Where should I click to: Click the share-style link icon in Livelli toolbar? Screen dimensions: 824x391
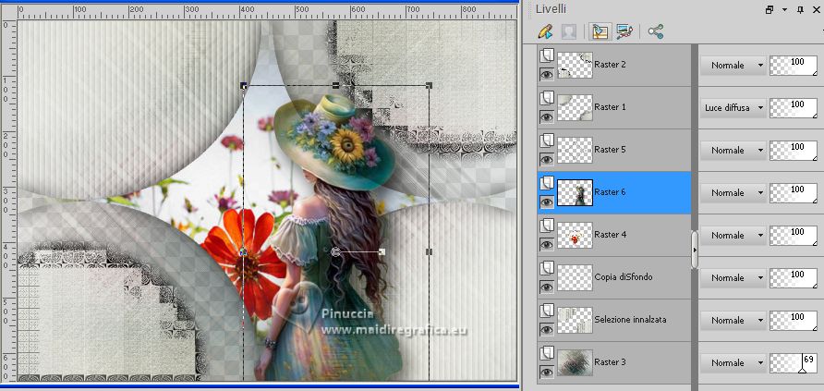click(655, 31)
